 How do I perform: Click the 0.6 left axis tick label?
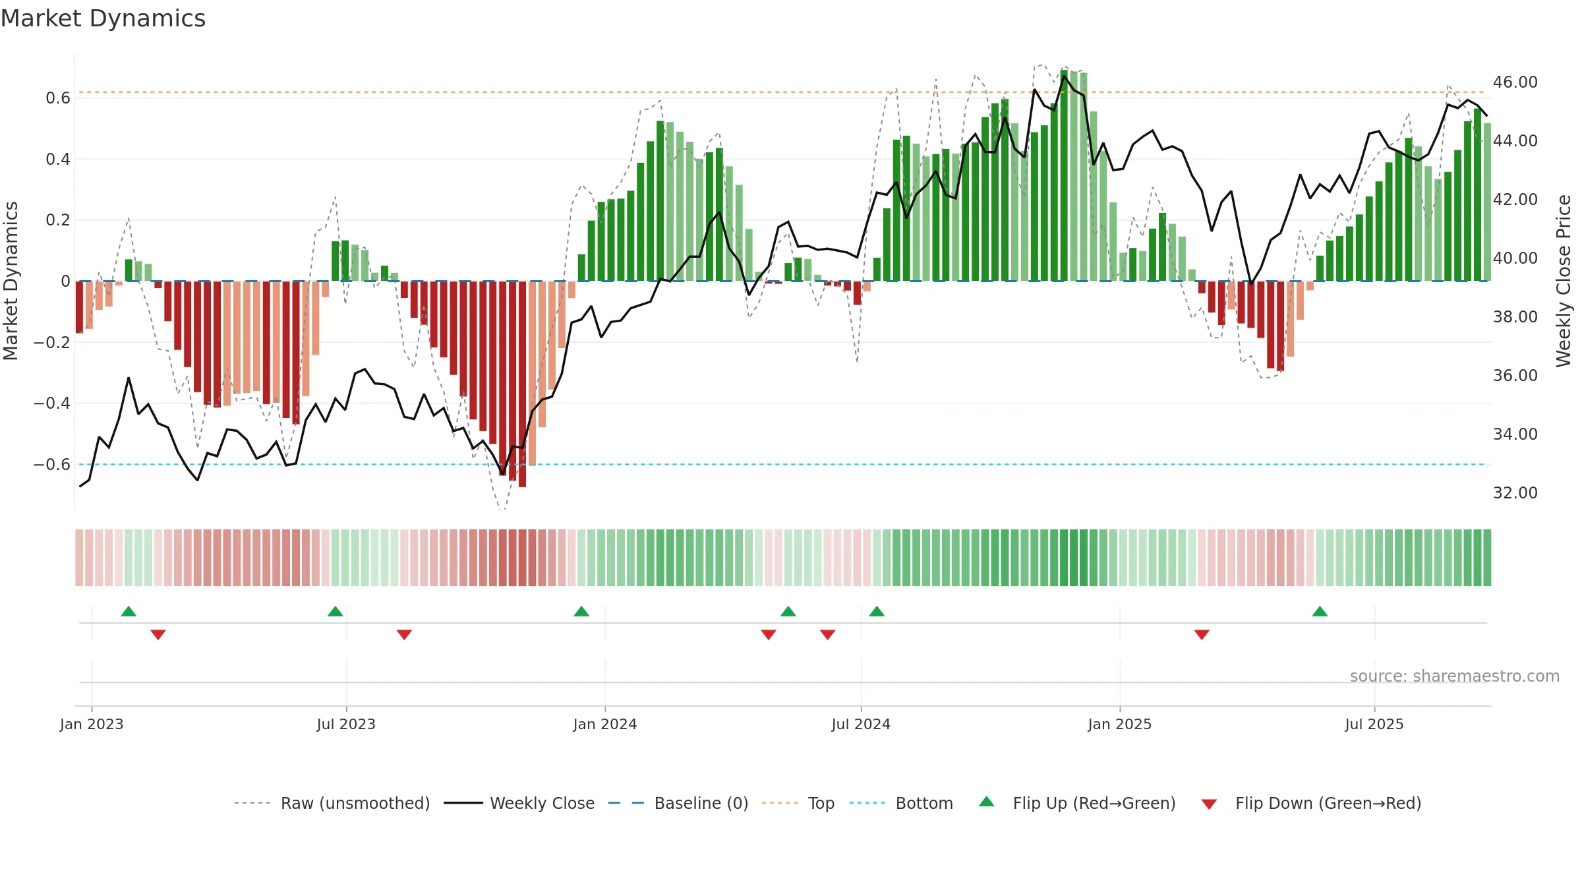(58, 98)
